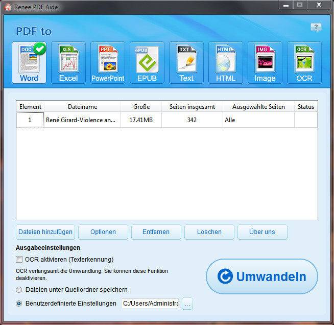Click the 342 total pages cell
This screenshot has width=334, height=325.
coord(192,120)
